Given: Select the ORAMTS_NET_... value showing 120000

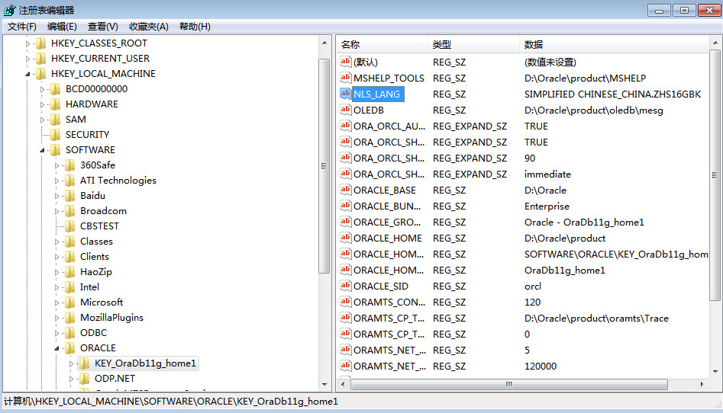Looking at the screenshot, I should (389, 366).
